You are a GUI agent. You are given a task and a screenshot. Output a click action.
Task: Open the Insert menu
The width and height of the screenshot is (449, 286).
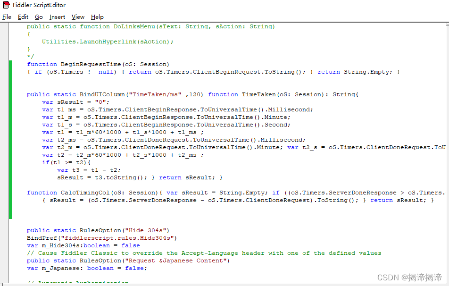[57, 17]
